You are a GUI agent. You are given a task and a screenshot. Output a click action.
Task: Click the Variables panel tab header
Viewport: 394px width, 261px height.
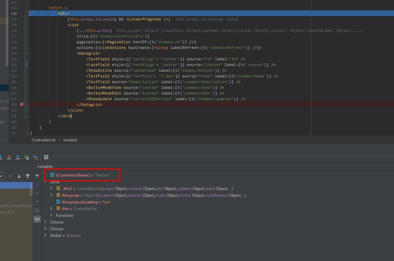pyautogui.click(x=45, y=167)
